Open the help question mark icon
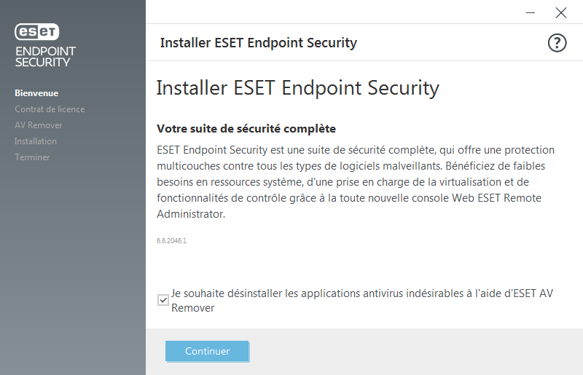 [557, 43]
